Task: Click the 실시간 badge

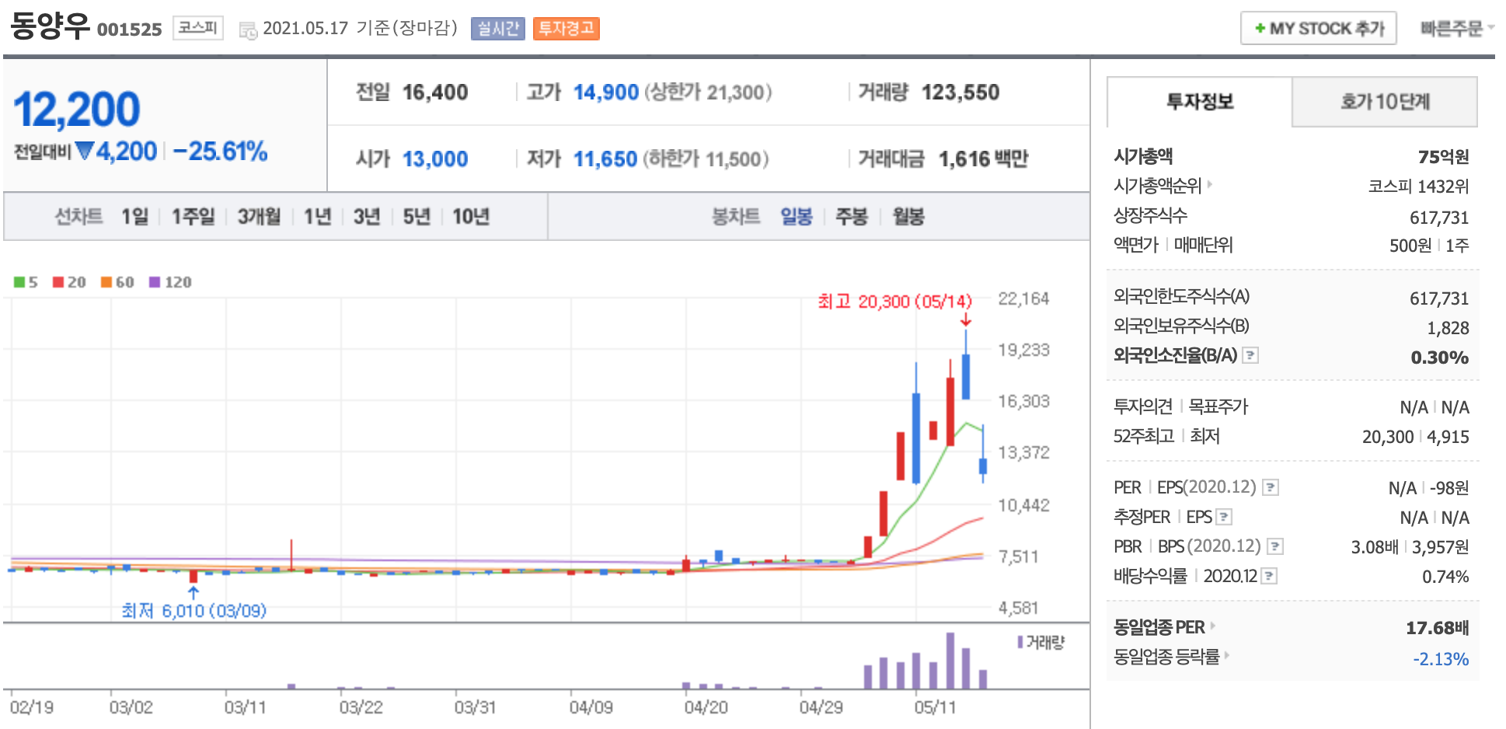Action: click(x=497, y=29)
